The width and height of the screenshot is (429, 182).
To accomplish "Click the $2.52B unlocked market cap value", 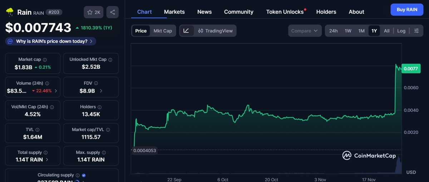I will 91,67.
